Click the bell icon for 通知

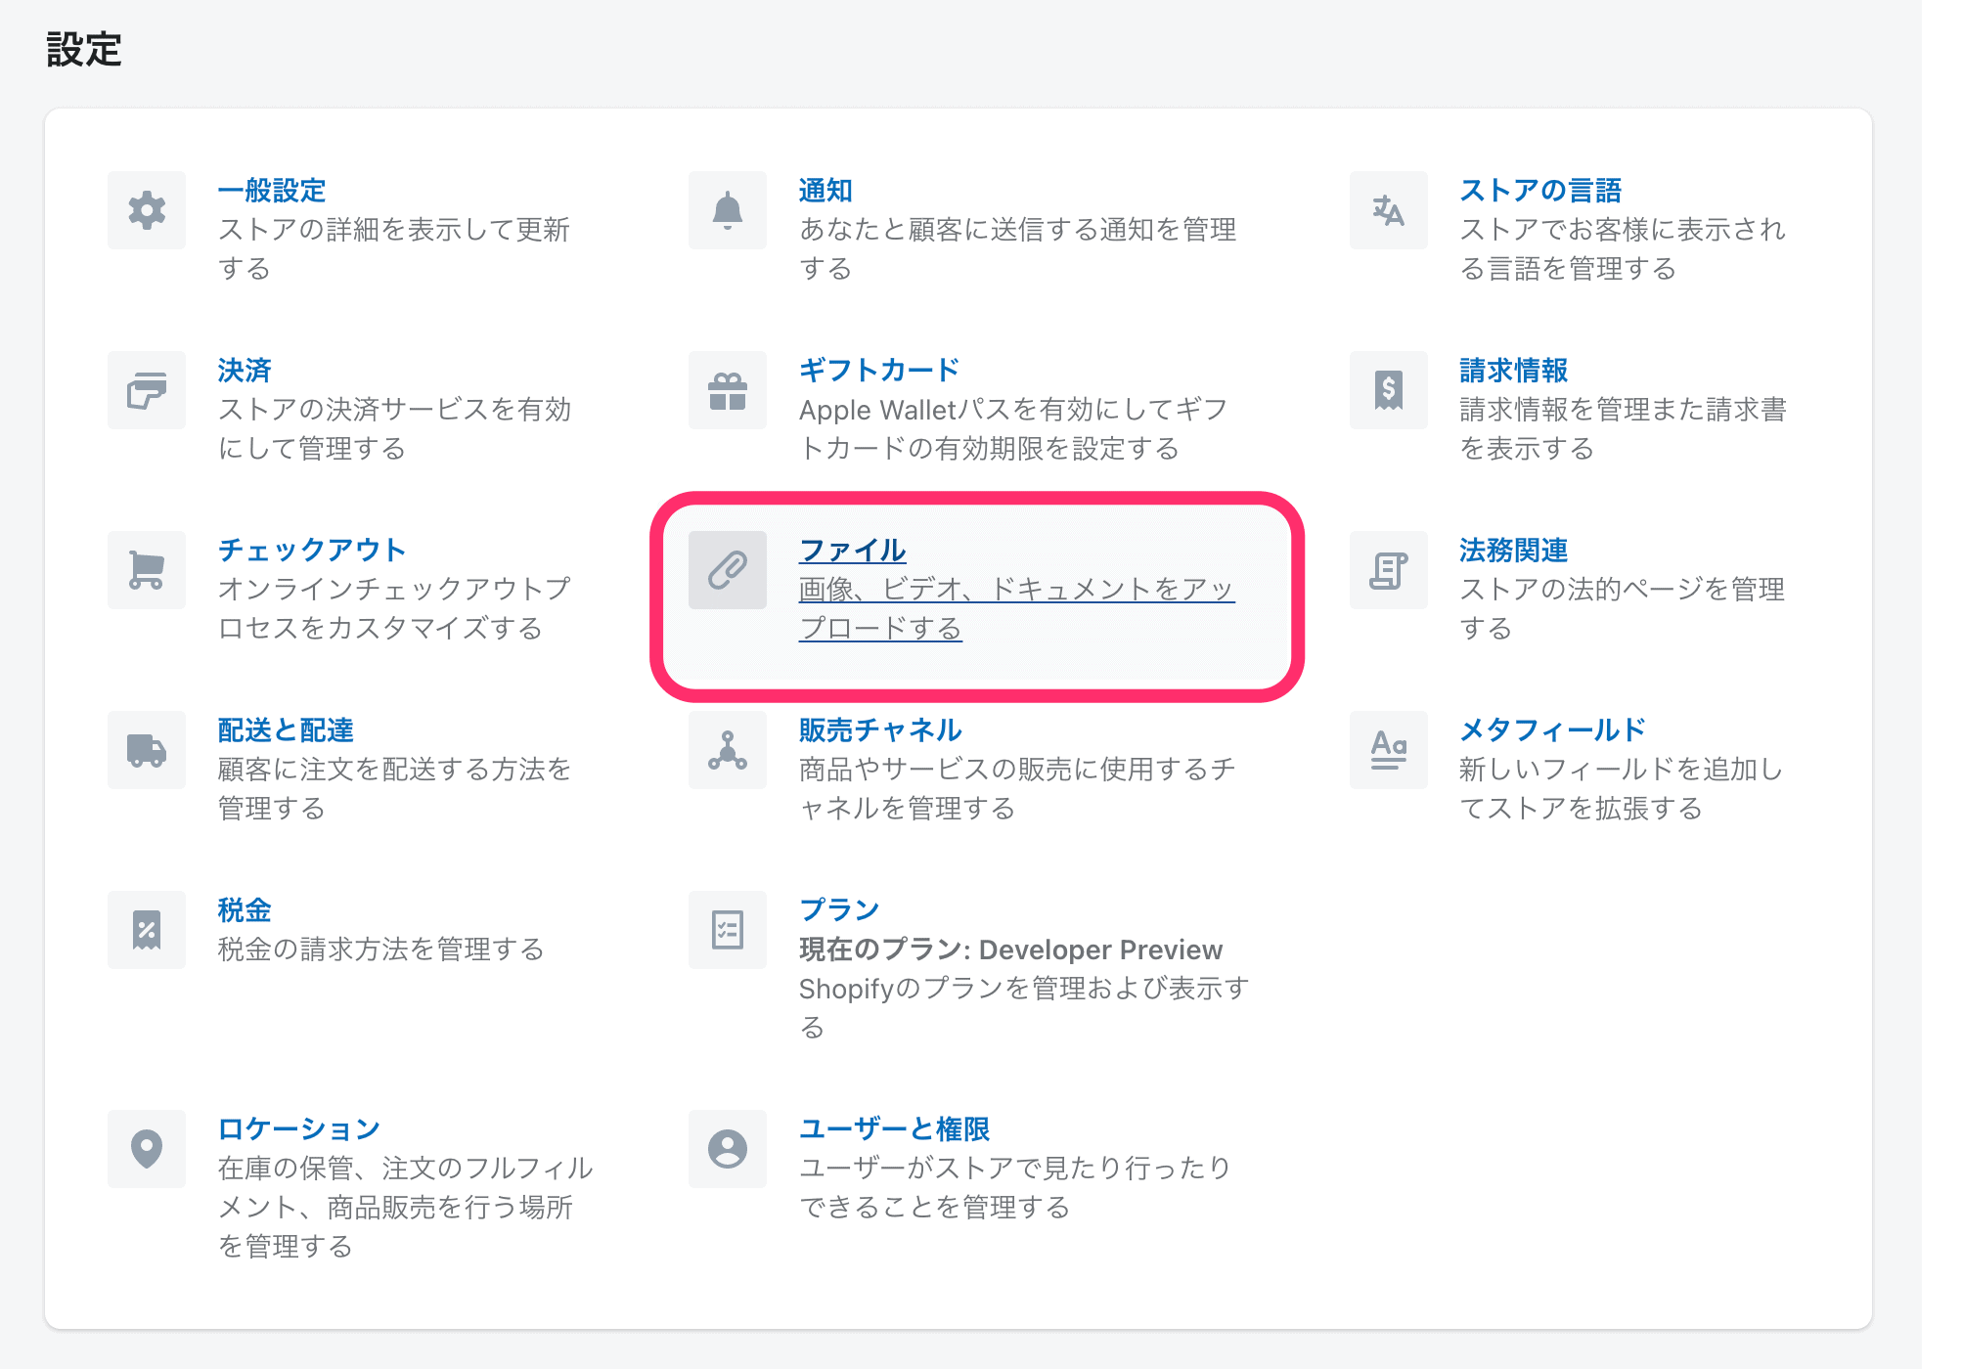coord(727,210)
